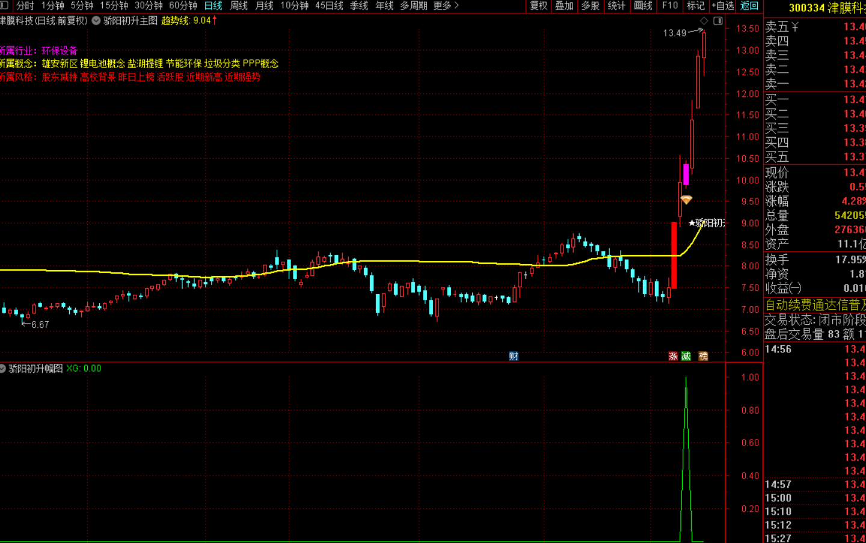Click the red 涨 event icon
Viewport: 866px width, 543px height.
673,356
